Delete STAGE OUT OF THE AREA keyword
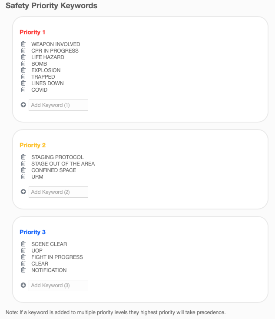Viewport: 275px width, 319px height. 23,164
